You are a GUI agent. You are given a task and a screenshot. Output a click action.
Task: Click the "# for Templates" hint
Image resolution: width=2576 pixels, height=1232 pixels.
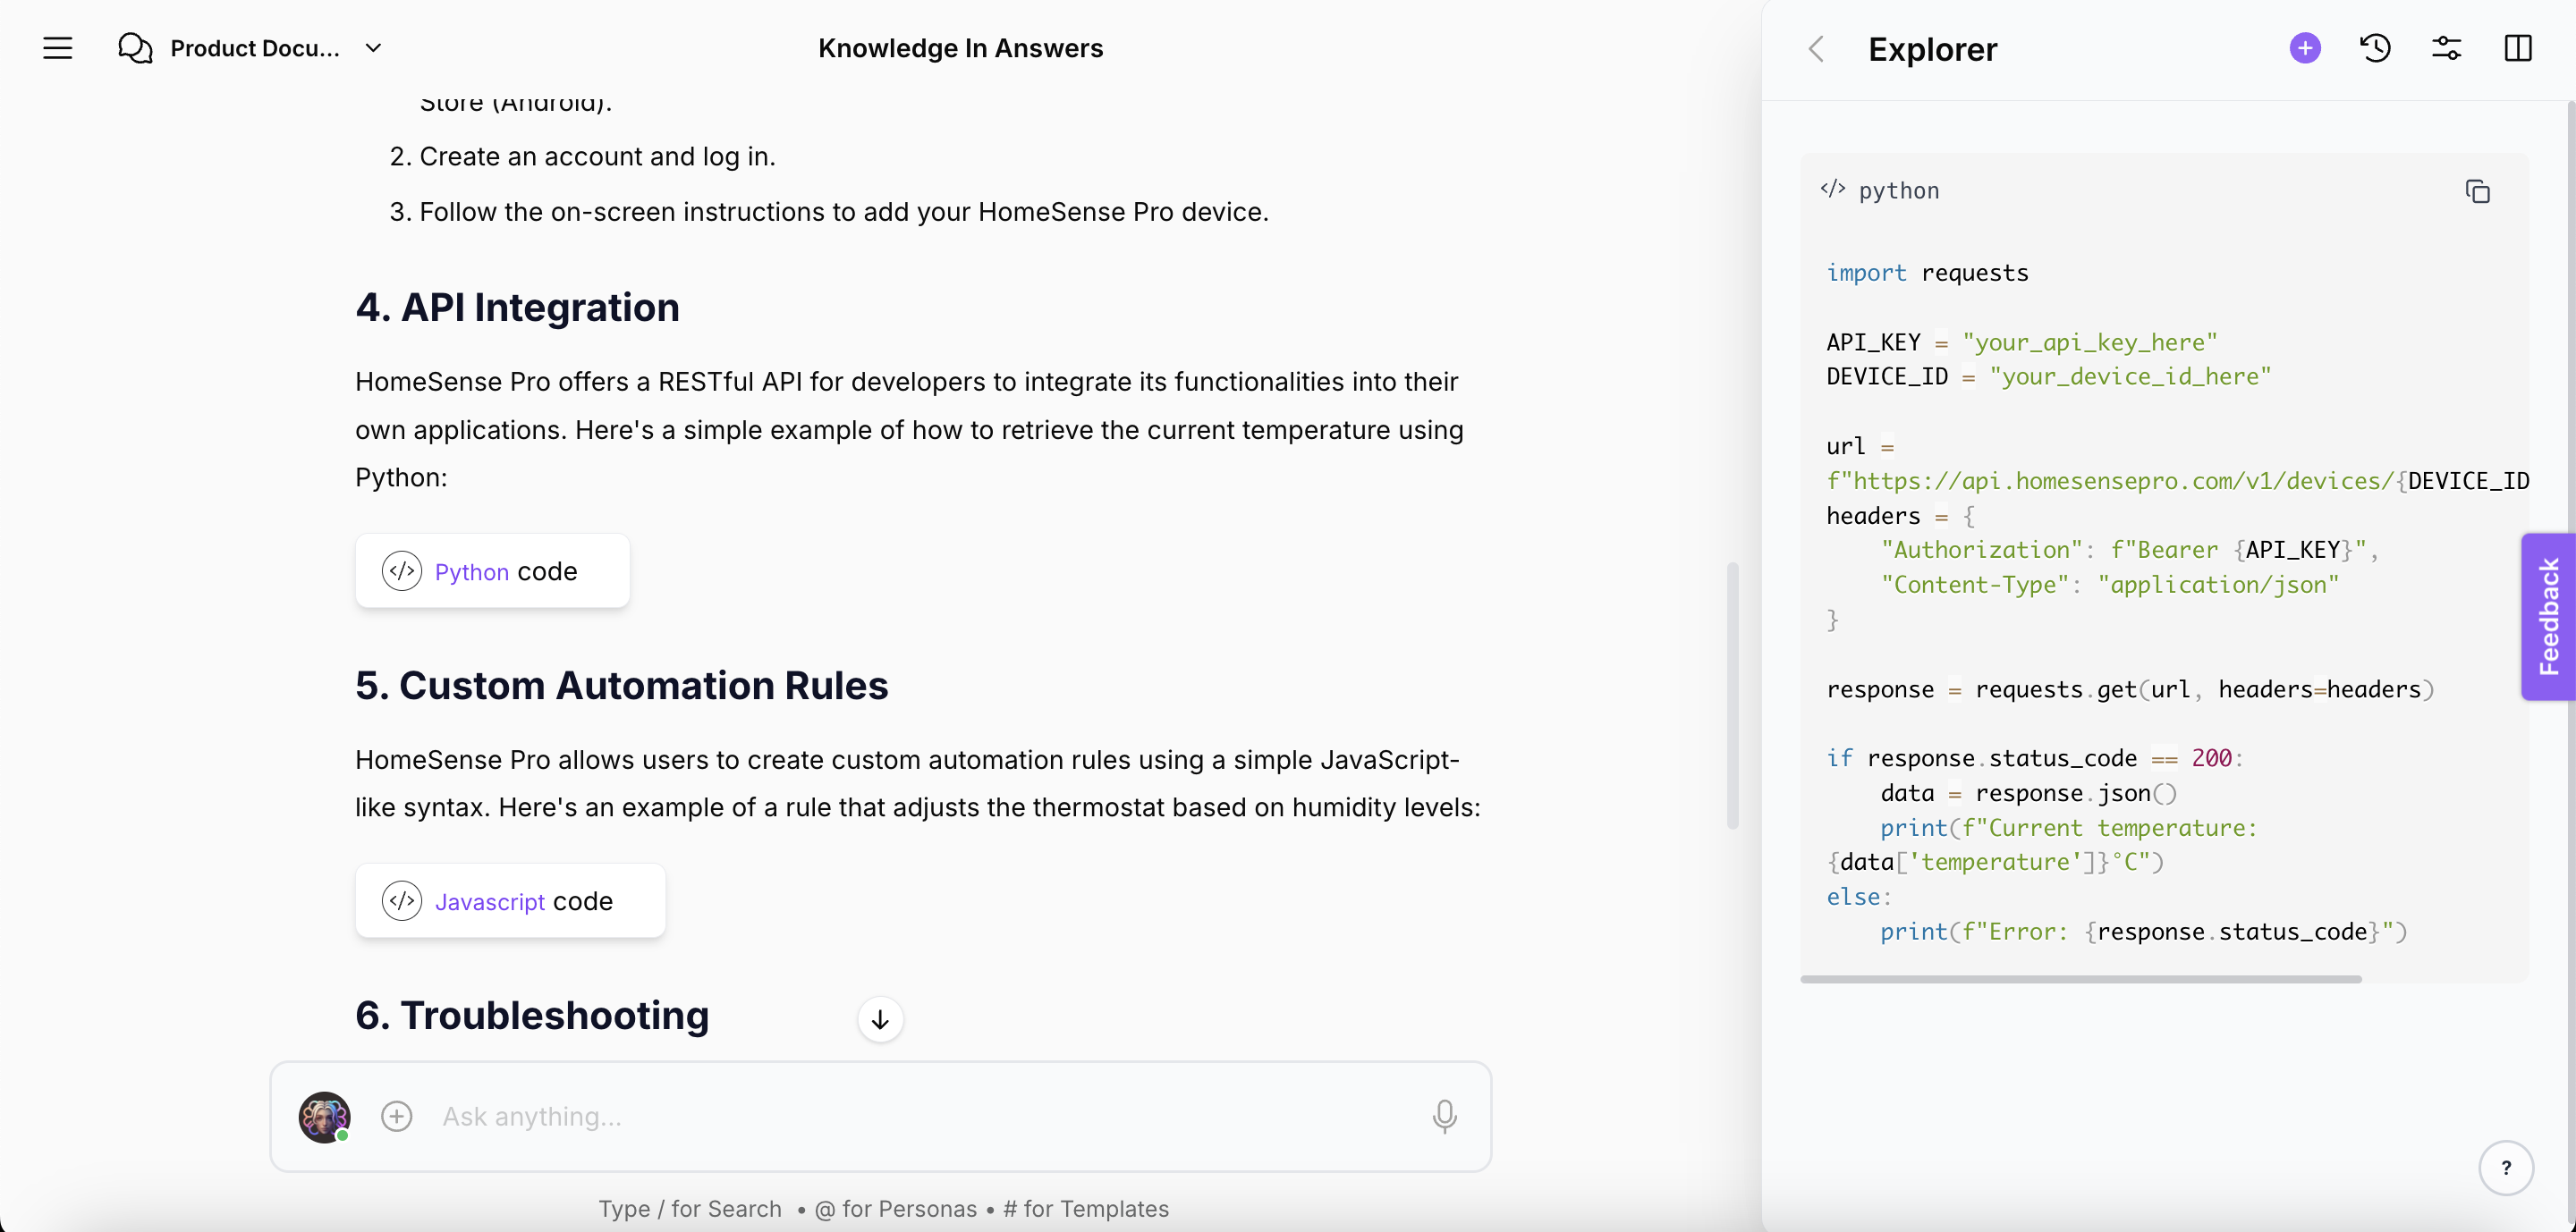[1086, 1209]
